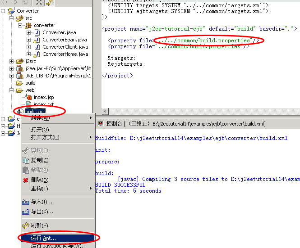The image size is (300, 248).
Task: Select the build folder icon
Action: tap(20, 83)
